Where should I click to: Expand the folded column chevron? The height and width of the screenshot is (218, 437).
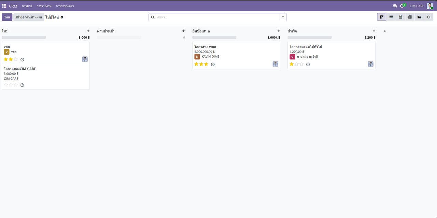[385, 31]
